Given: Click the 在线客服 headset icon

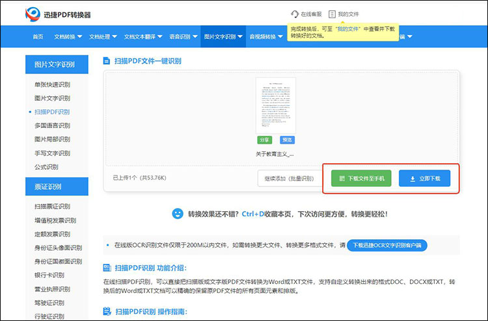Looking at the screenshot, I should (x=294, y=14).
